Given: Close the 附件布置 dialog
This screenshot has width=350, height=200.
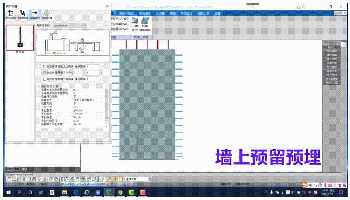Looking at the screenshot, I should (107, 6).
